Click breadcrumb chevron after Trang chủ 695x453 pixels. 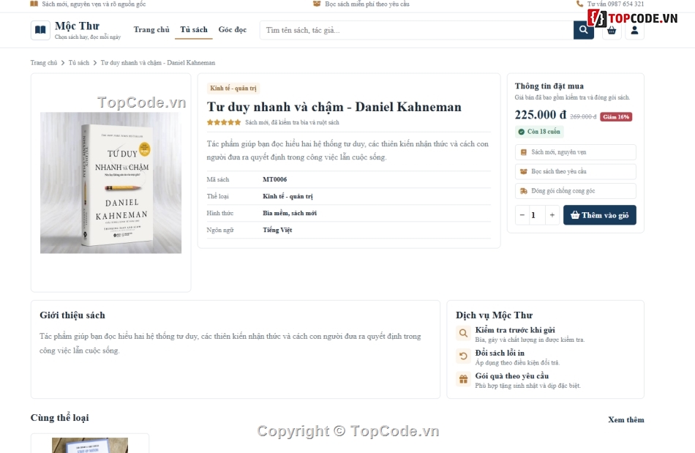63,63
